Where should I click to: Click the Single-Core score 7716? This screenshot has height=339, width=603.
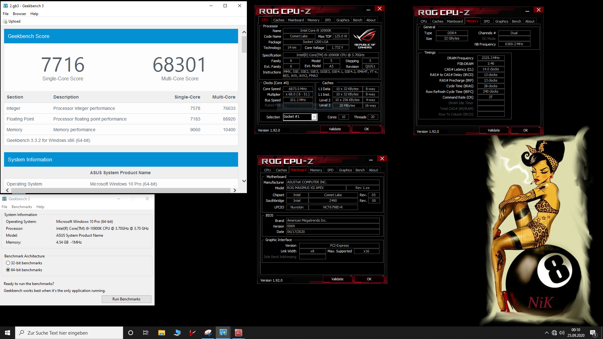pyautogui.click(x=63, y=65)
